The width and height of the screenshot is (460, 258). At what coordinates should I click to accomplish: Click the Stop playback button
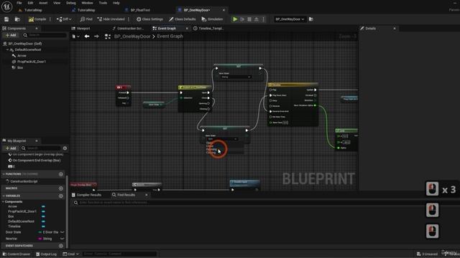(x=249, y=19)
